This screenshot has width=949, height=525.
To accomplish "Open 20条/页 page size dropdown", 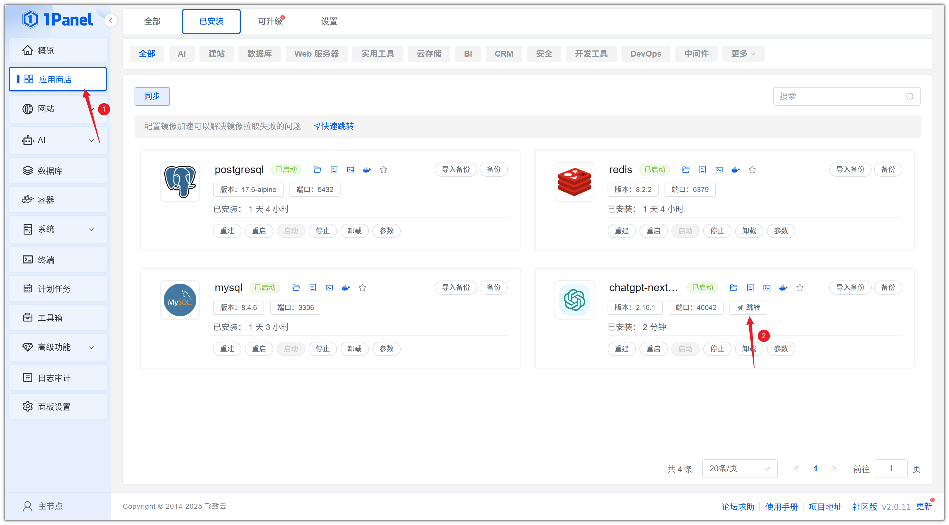I will (739, 468).
